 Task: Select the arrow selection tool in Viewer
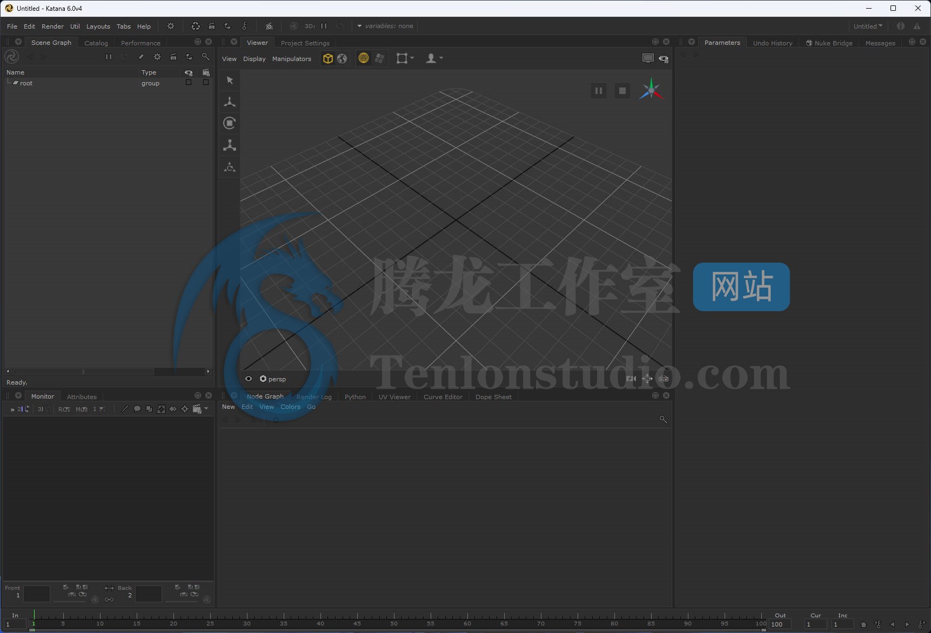(230, 80)
